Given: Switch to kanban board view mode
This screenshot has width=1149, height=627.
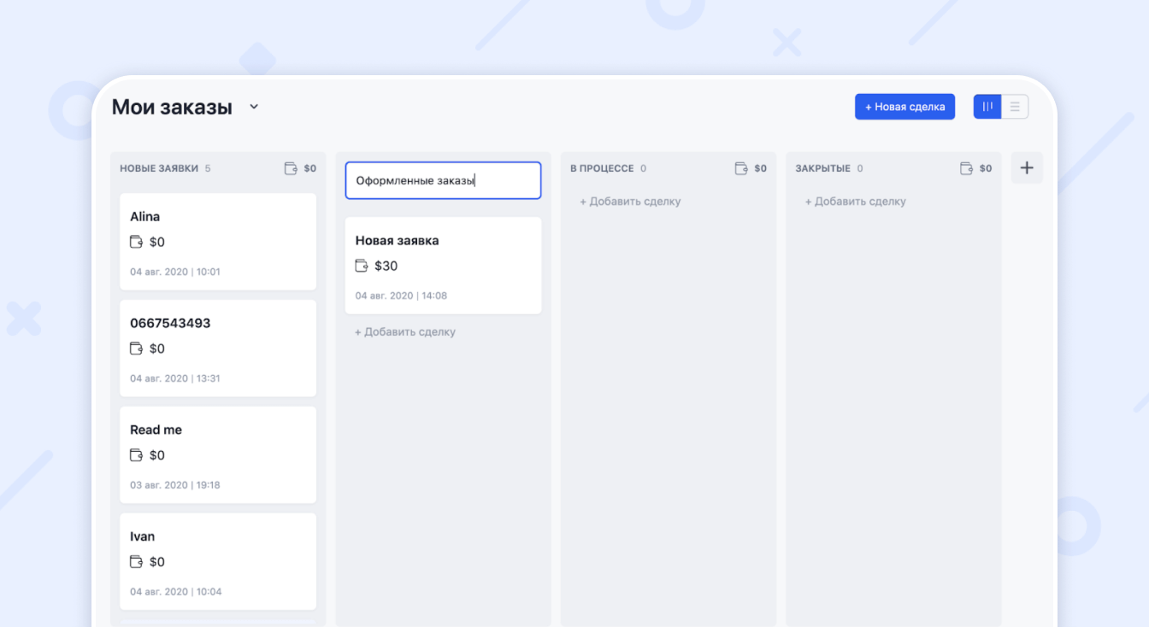Looking at the screenshot, I should click(987, 106).
